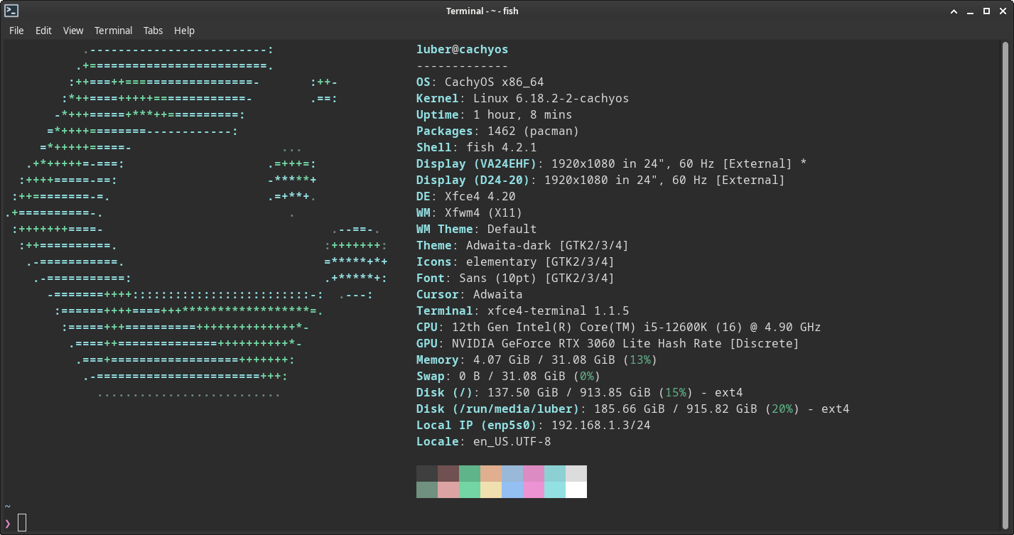Select the salmon pink swatch in the lower row

click(x=448, y=490)
